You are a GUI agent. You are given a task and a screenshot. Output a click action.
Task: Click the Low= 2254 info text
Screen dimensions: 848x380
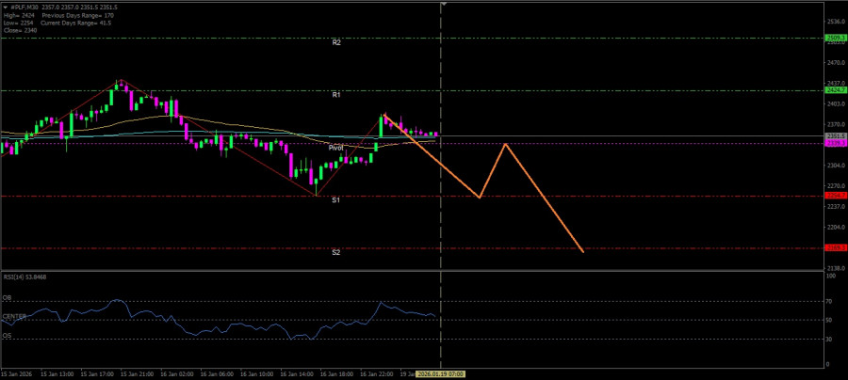19,23
